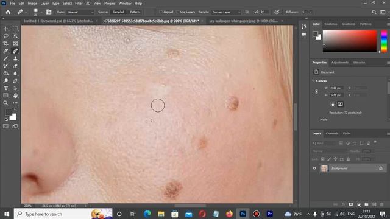
Task: Select the Lasso tool
Action: tap(5, 36)
